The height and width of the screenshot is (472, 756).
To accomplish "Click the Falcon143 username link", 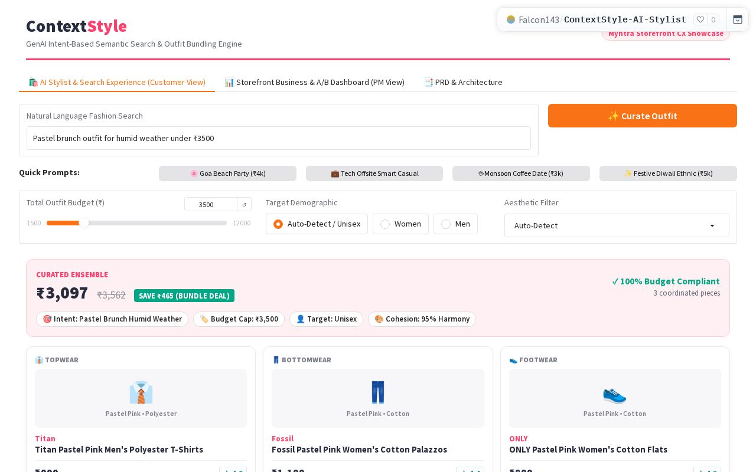I will 539,19.
